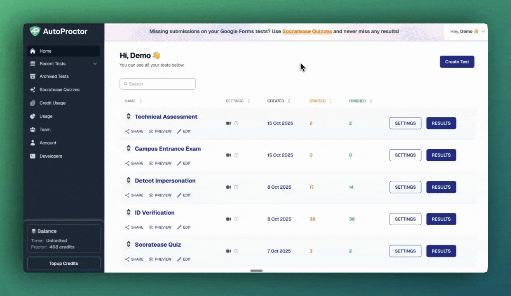This screenshot has height=296, width=511.
Task: Open Settings for Campus Entrance Exam
Action: pyautogui.click(x=406, y=155)
